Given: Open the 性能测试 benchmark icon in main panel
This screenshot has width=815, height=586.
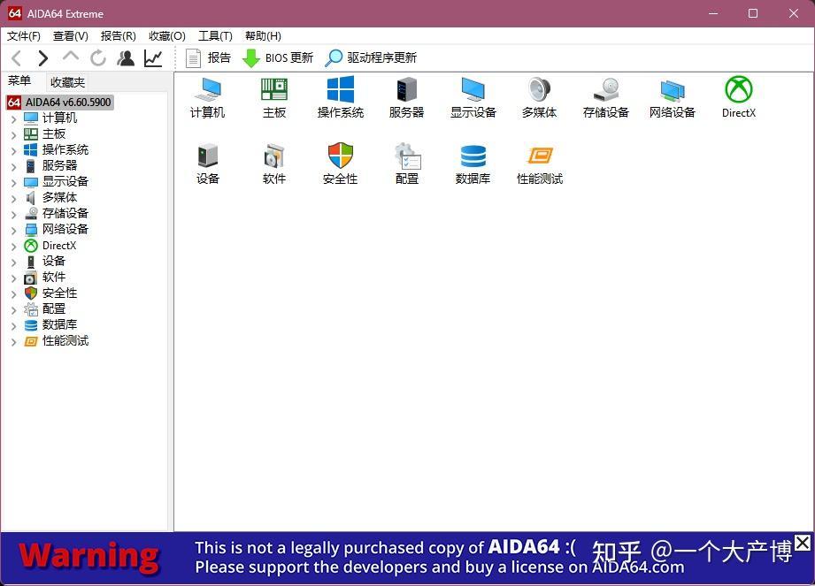Looking at the screenshot, I should click(540, 164).
